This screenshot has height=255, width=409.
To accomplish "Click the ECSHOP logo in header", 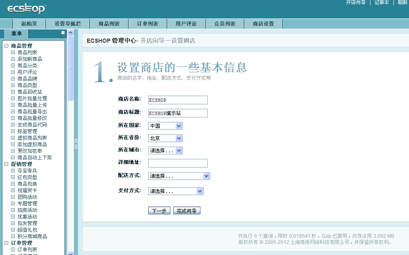I will [x=27, y=9].
